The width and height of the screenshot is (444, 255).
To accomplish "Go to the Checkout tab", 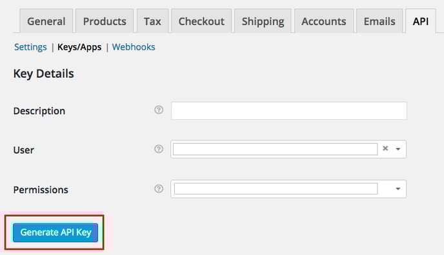I will [x=201, y=21].
